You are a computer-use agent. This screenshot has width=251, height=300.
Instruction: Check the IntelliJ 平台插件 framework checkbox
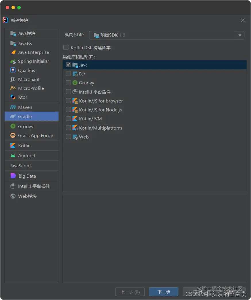pos(68,92)
